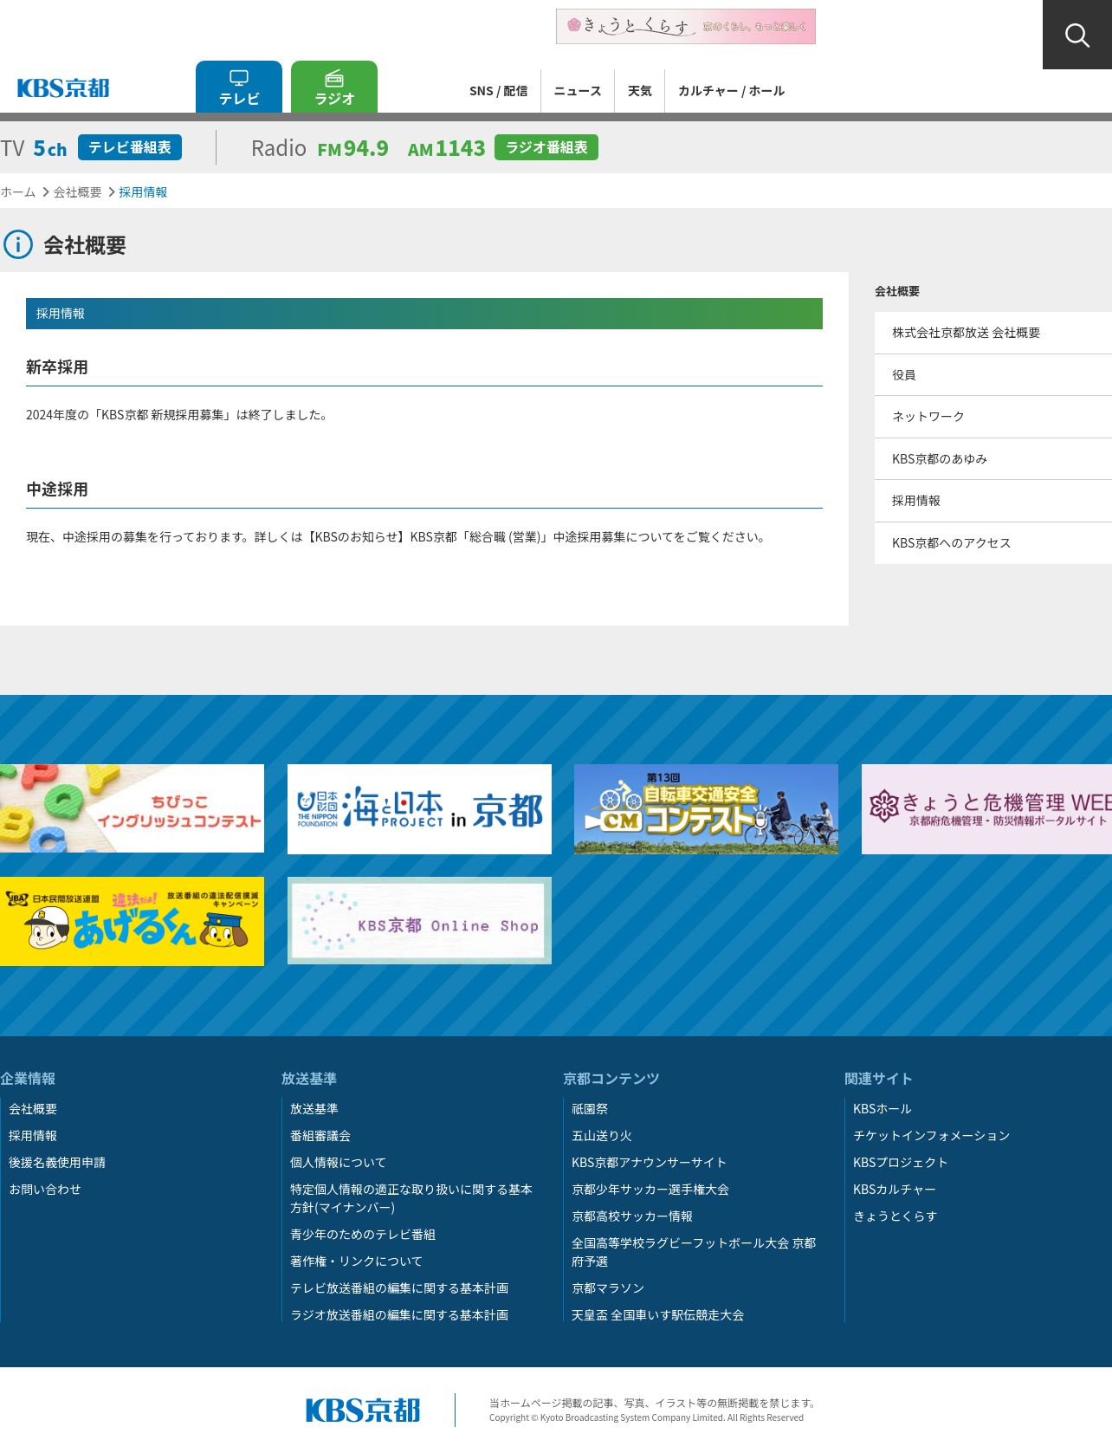Open 天皇盃 全国車いす駅伝競走大会 link

click(x=657, y=1315)
